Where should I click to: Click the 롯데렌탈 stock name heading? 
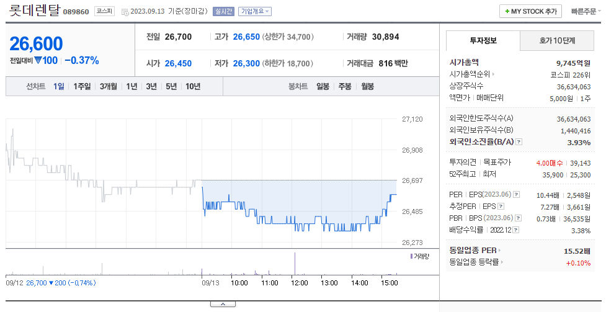pyautogui.click(x=34, y=11)
